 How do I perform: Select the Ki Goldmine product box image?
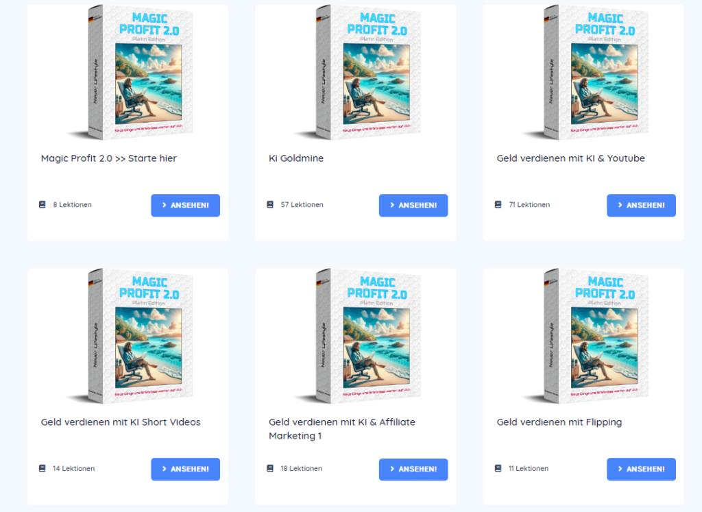pyautogui.click(x=358, y=73)
